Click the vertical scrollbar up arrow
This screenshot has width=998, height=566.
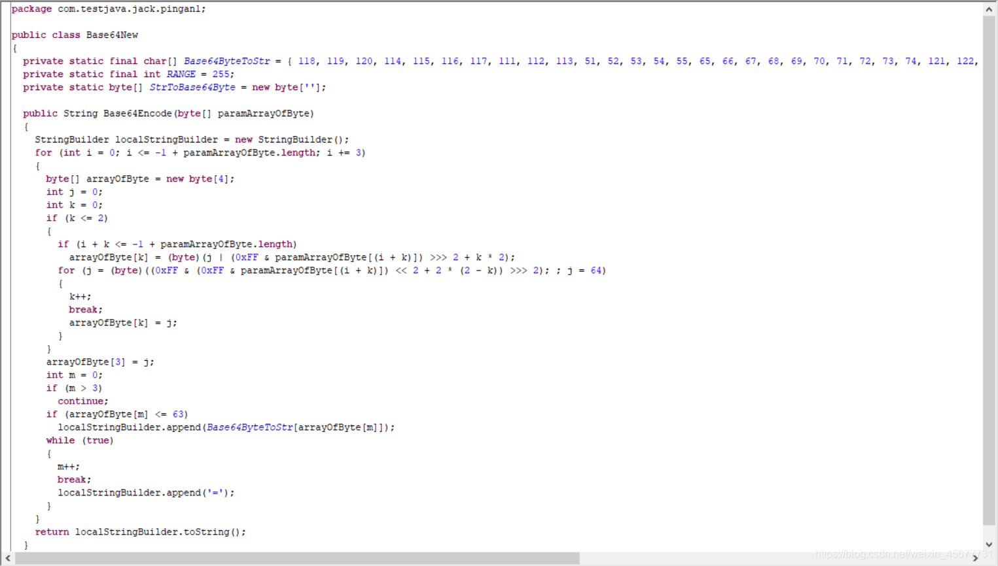click(x=989, y=9)
